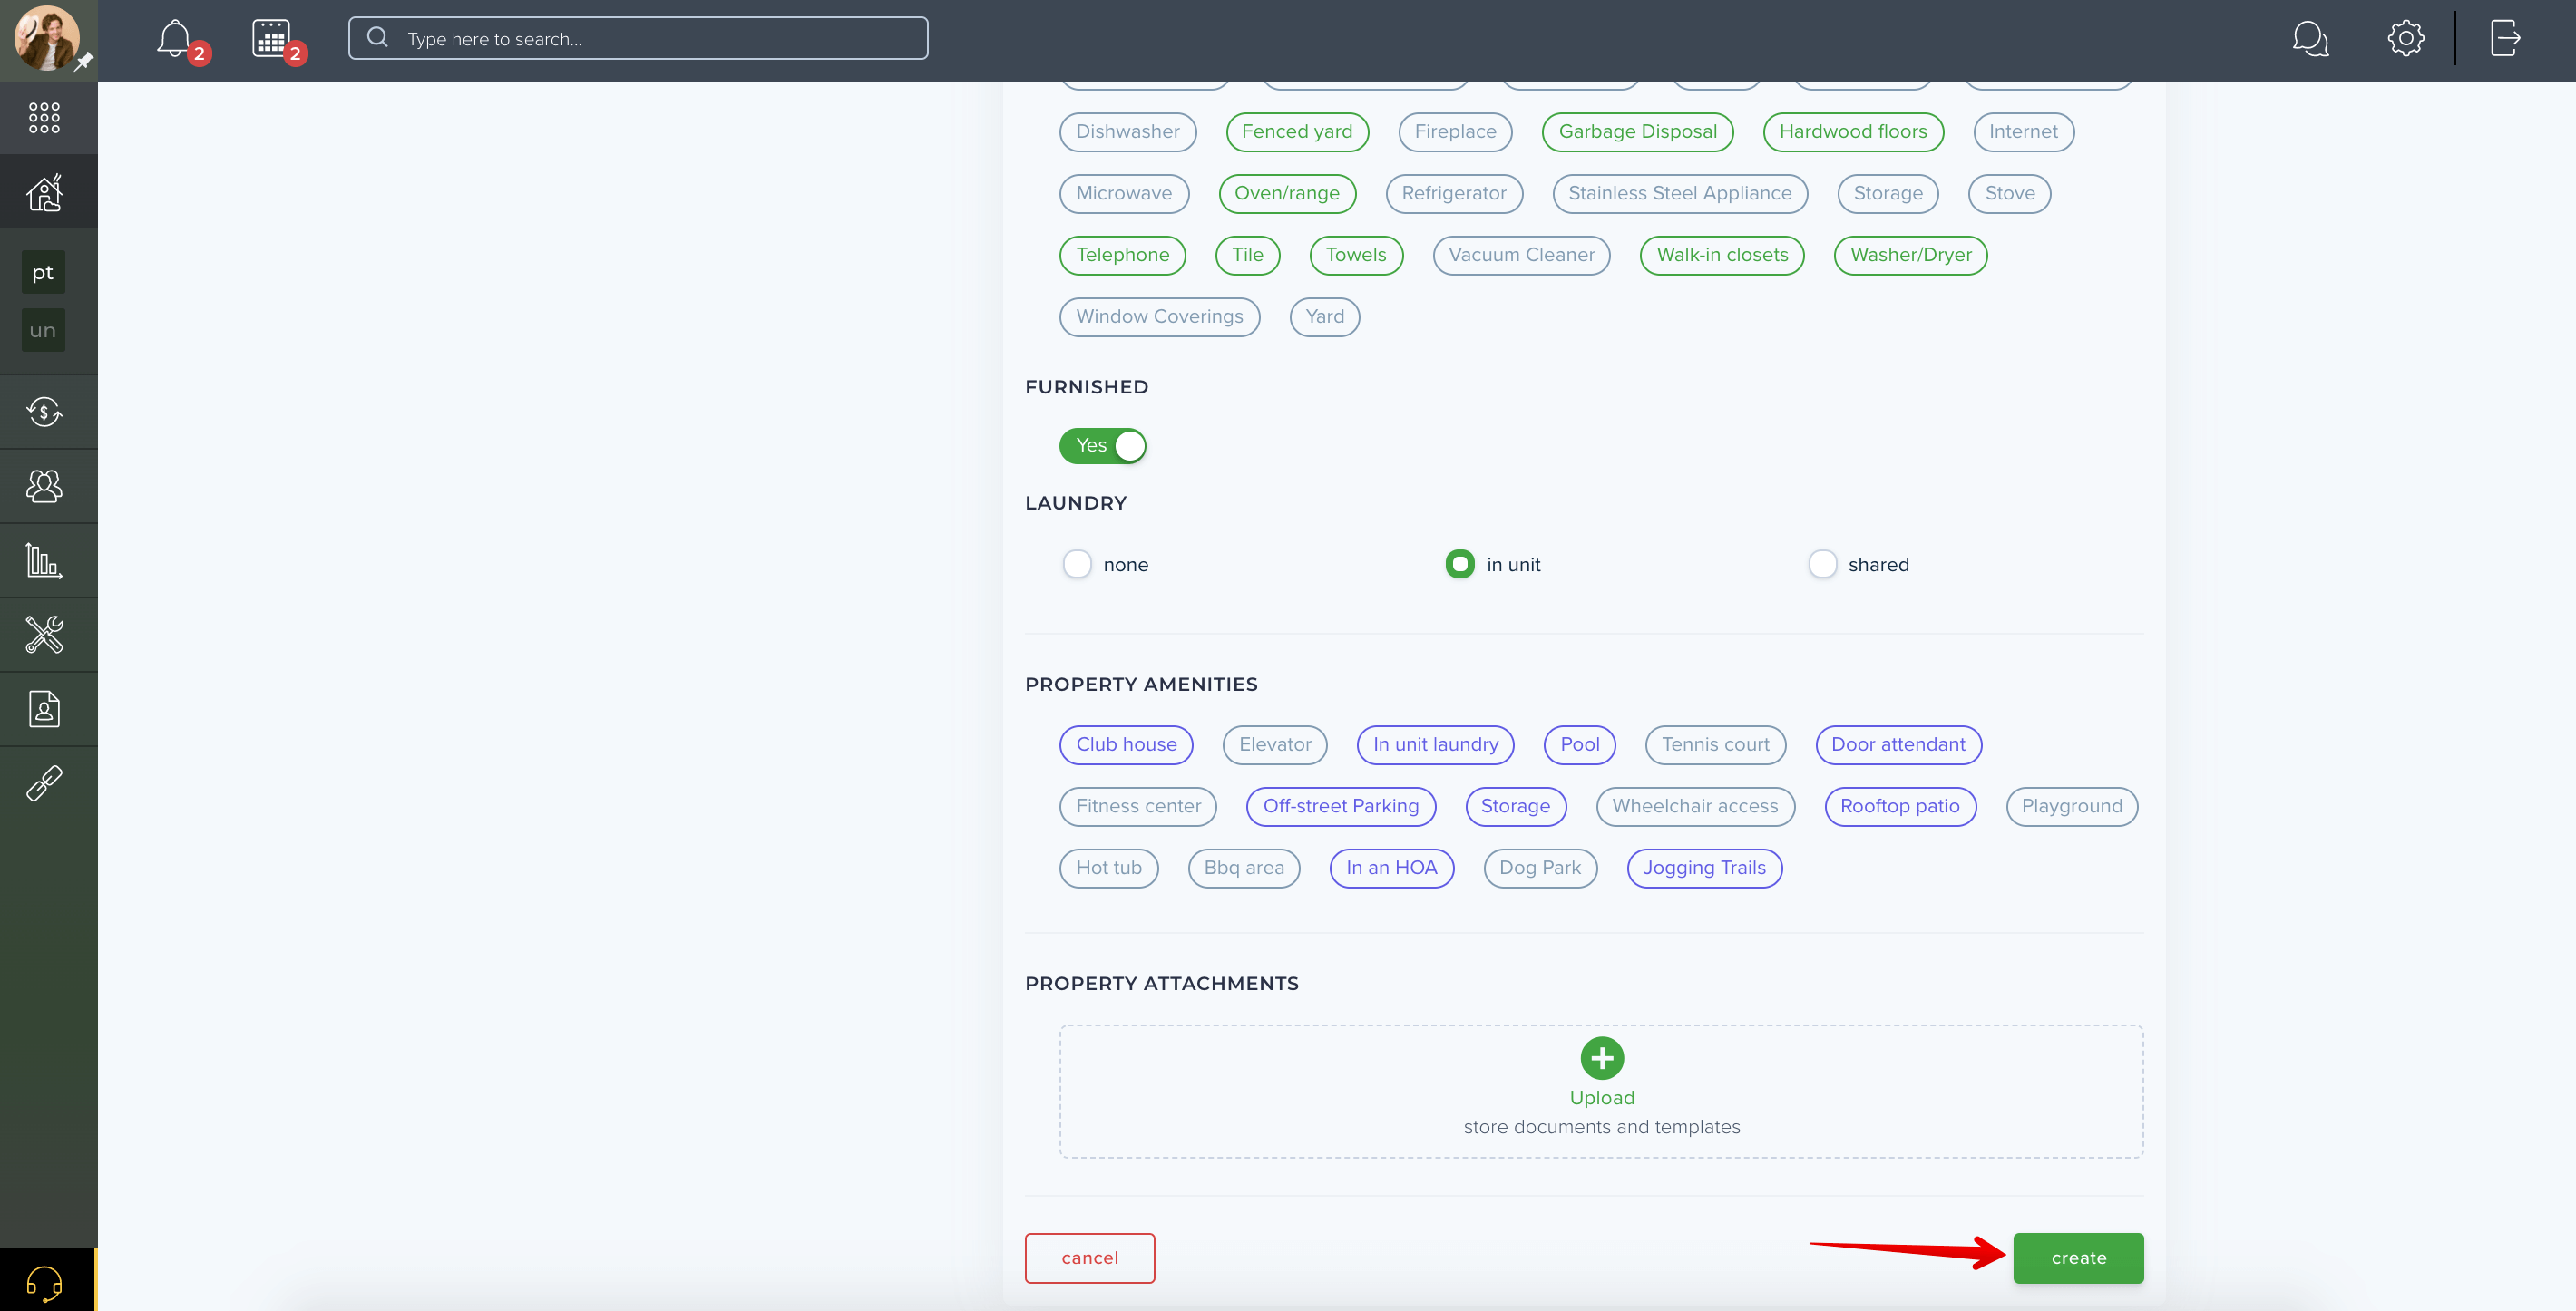Toggle the Off-street Parking amenity
This screenshot has height=1311, width=2576.
coord(1341,806)
